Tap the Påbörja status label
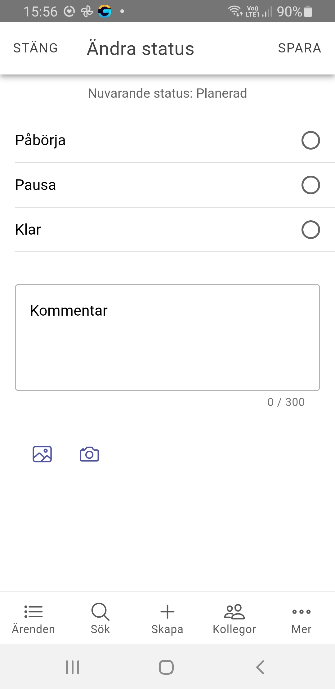335x689 pixels. [x=40, y=140]
